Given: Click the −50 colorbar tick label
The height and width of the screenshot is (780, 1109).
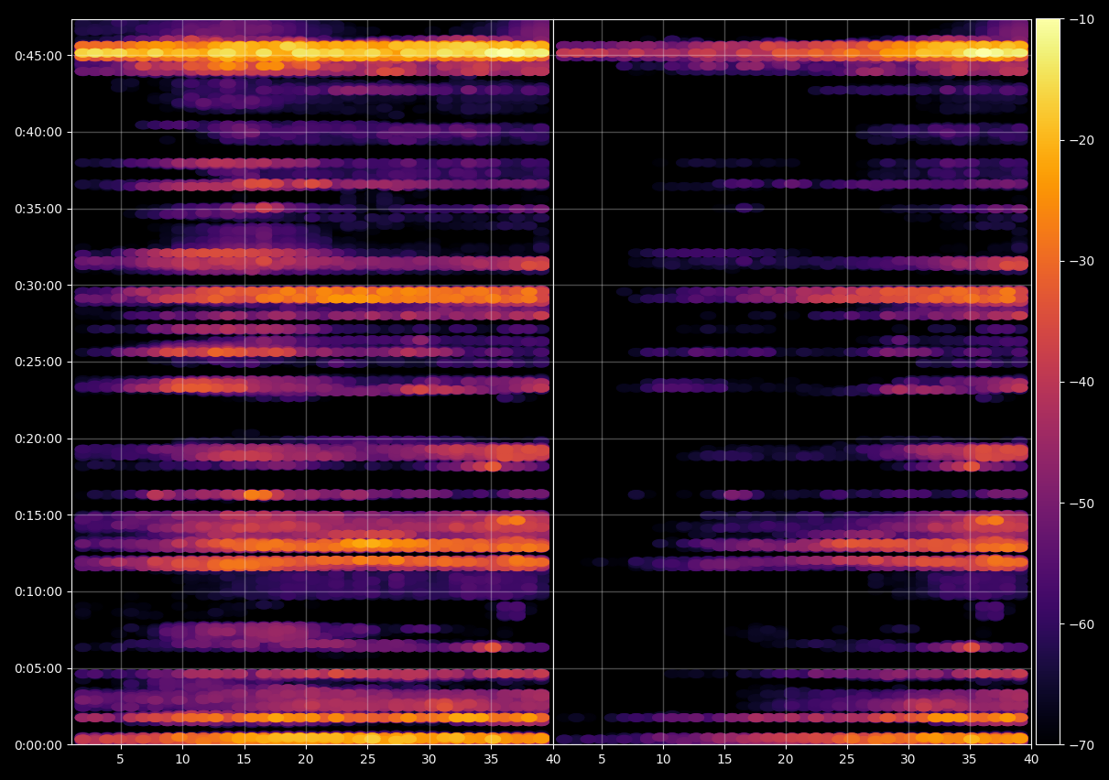Looking at the screenshot, I should coord(1082,503).
